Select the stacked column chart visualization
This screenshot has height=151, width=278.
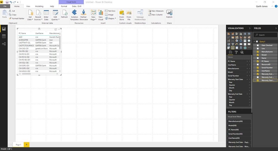click(x=233, y=34)
